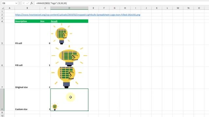The image size is (209, 117).
Task: Select the size value 1 cell
Action: click(x=45, y=56)
